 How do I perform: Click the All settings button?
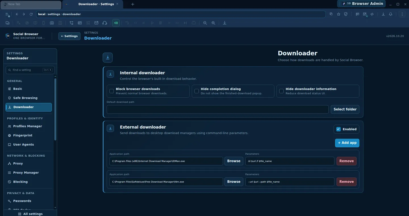30,214
